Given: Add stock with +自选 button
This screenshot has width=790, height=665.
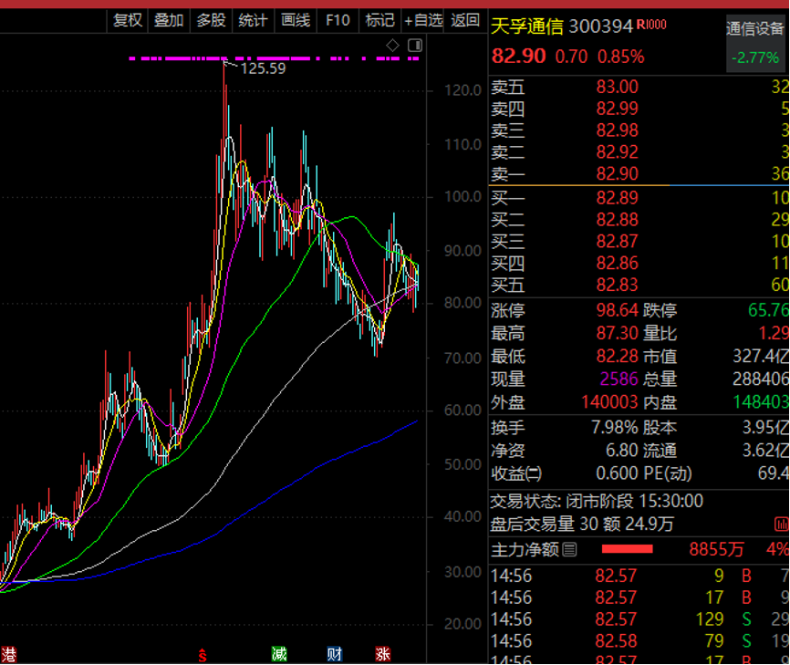Looking at the screenshot, I should [423, 21].
